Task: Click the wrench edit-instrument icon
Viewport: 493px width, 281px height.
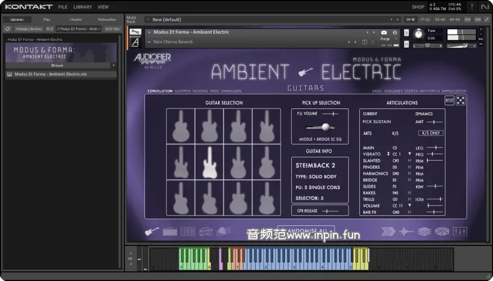Action: click(135, 32)
